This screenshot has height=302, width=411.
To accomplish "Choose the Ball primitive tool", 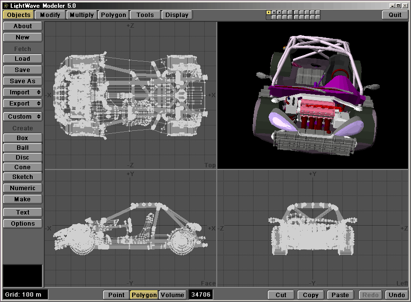I will tap(22, 148).
